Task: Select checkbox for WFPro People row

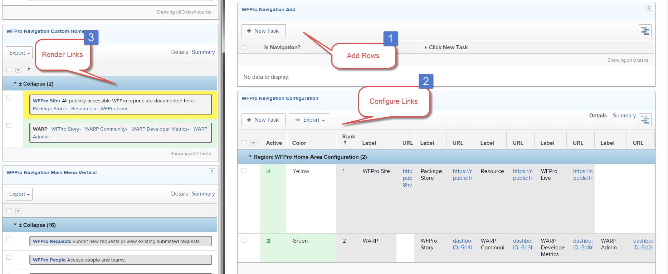Action: click(9, 257)
